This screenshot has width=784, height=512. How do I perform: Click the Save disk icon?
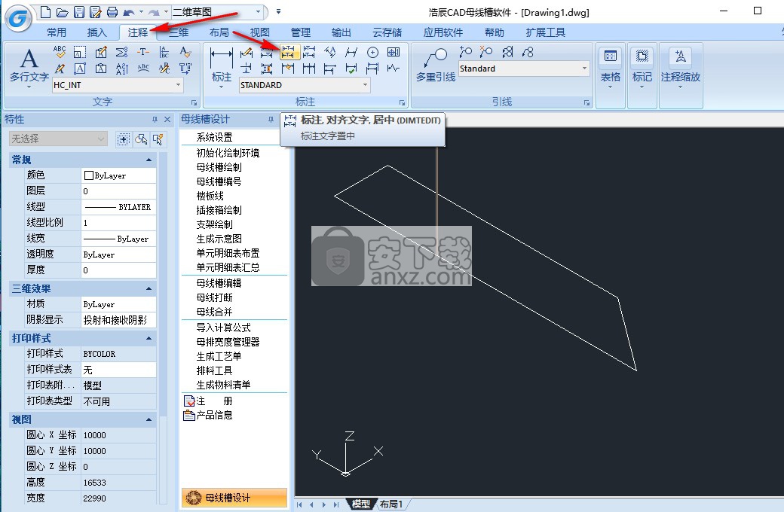pyautogui.click(x=79, y=11)
